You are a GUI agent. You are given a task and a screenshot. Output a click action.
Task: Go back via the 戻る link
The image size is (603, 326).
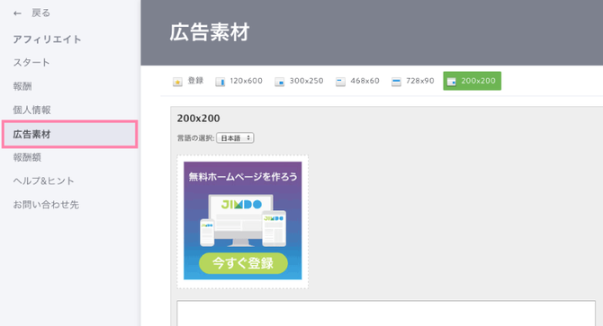point(40,13)
